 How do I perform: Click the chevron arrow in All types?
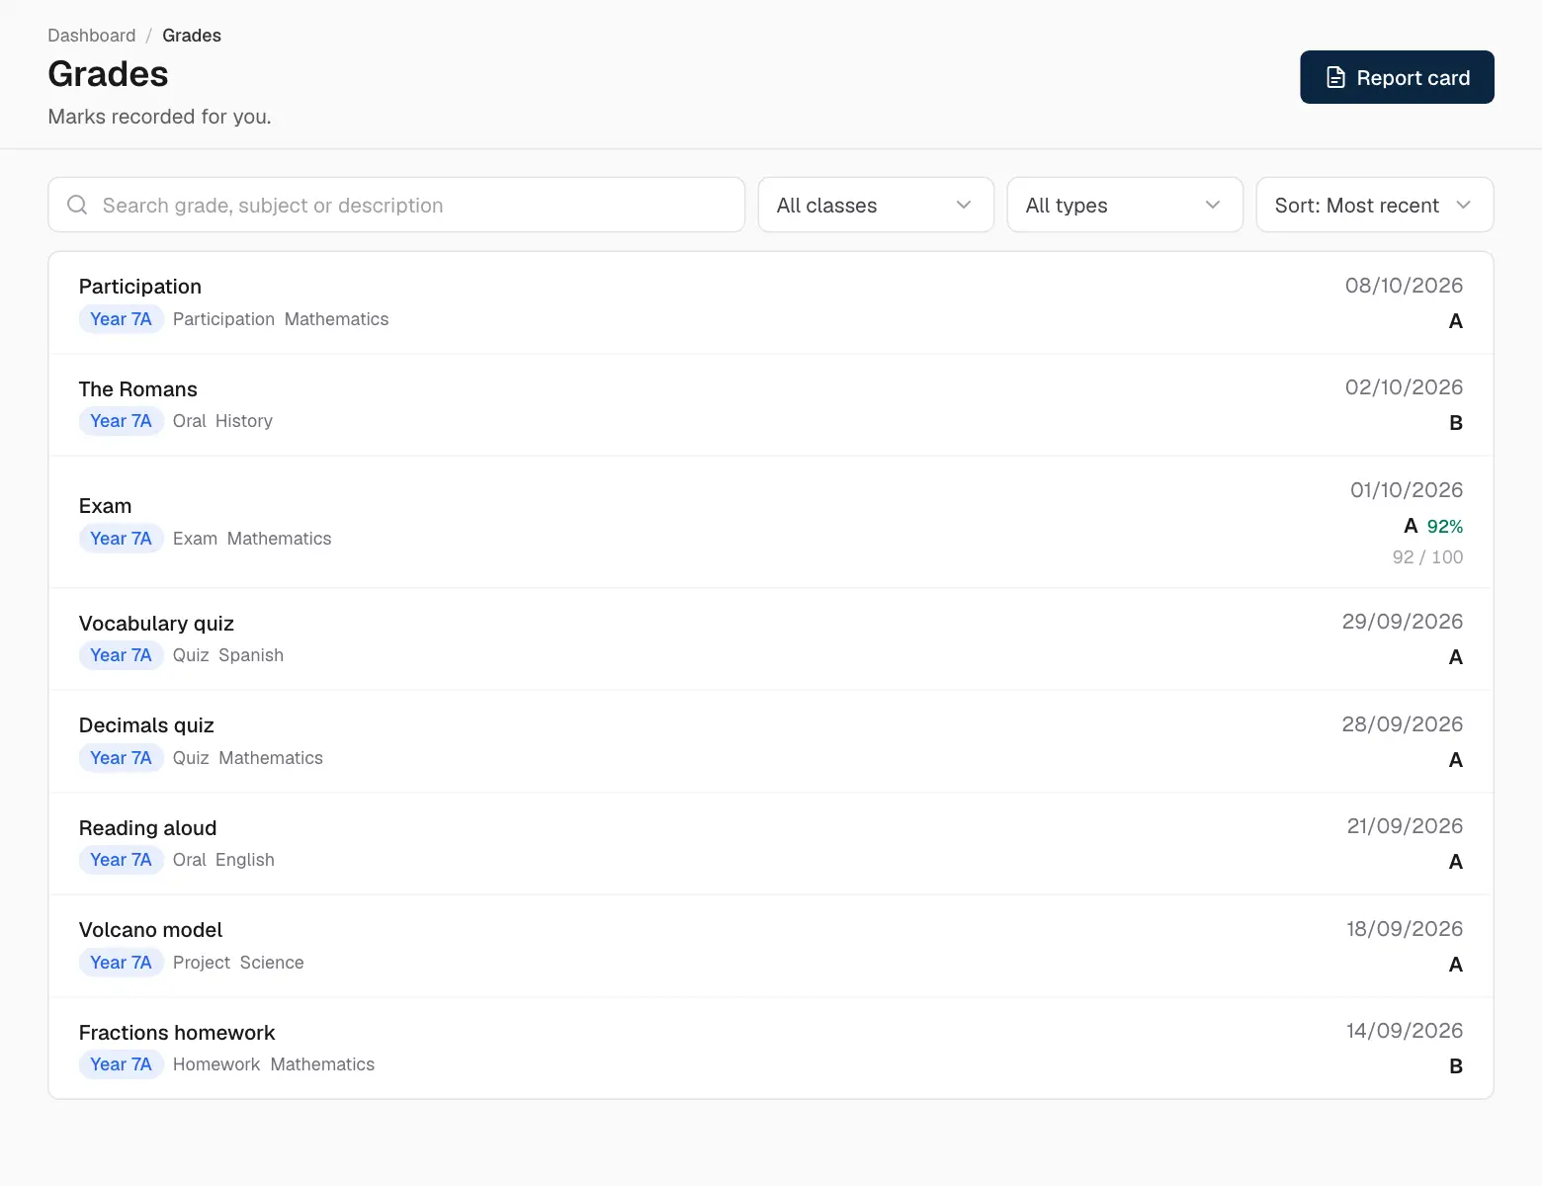[x=1213, y=205]
